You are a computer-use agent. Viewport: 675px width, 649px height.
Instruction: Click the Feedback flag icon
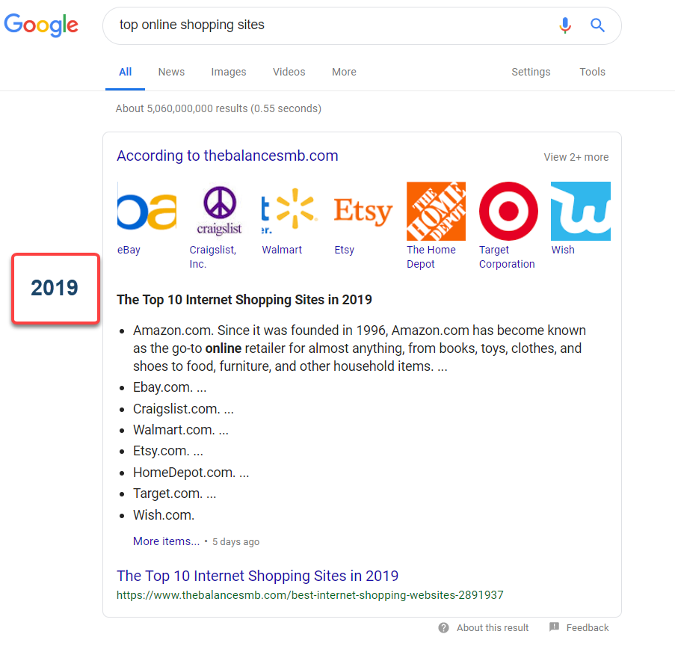pyautogui.click(x=554, y=627)
